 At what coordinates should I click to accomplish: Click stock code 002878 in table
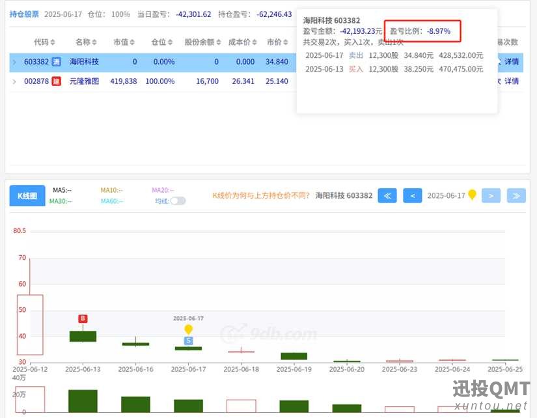pyautogui.click(x=36, y=81)
